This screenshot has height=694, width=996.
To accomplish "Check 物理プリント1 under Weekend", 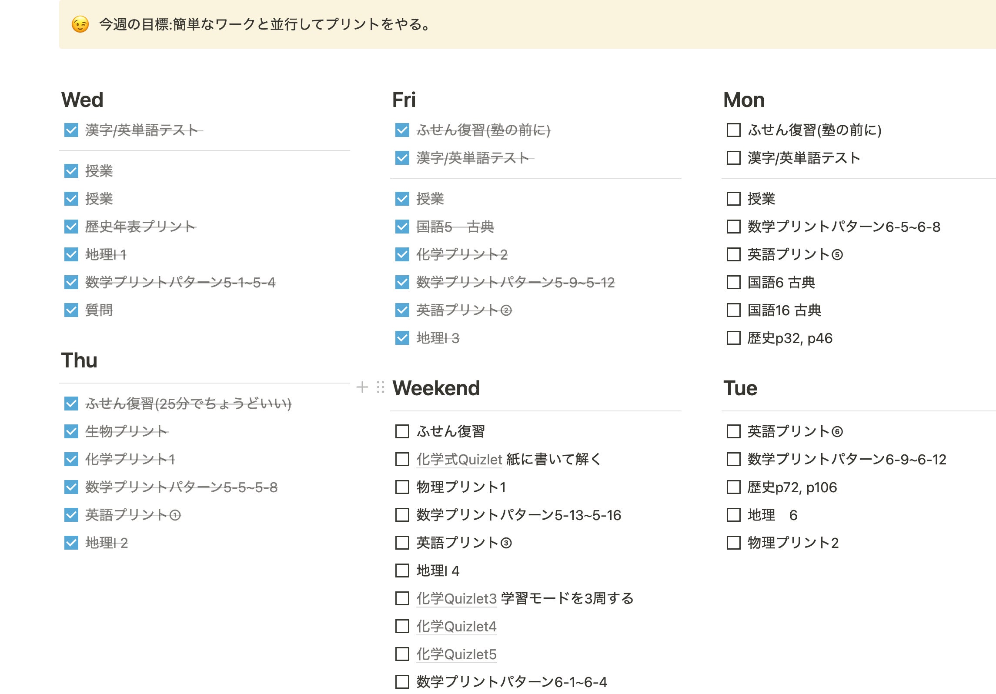I will (x=402, y=487).
